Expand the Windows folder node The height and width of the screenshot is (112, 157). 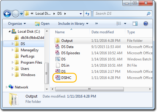click(12, 75)
